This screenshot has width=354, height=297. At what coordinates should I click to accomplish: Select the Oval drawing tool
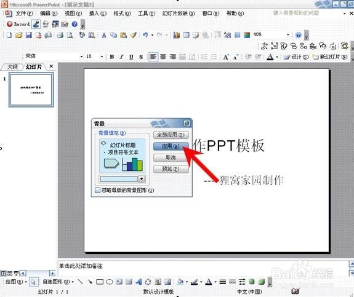click(x=110, y=282)
